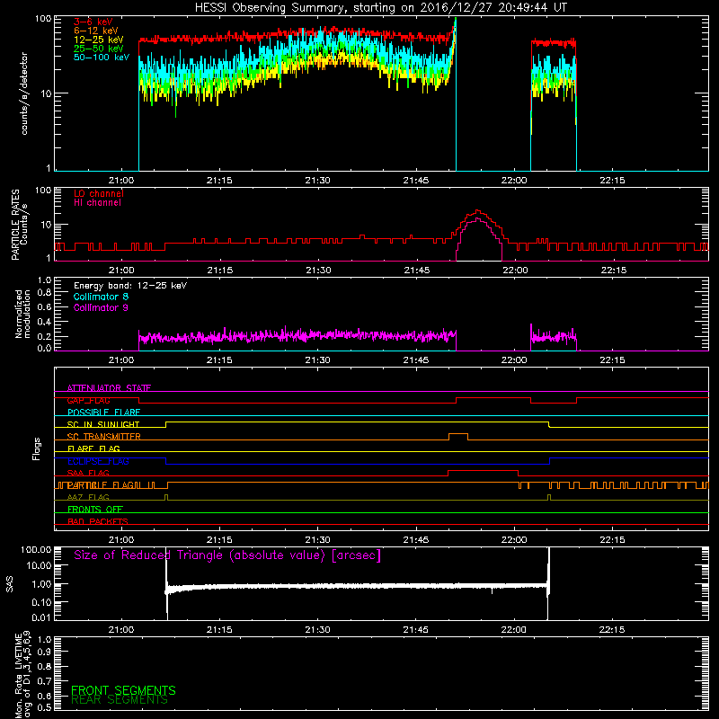Select the FLARE_FLAG label
This screenshot has width=719, height=719.
click(x=93, y=448)
